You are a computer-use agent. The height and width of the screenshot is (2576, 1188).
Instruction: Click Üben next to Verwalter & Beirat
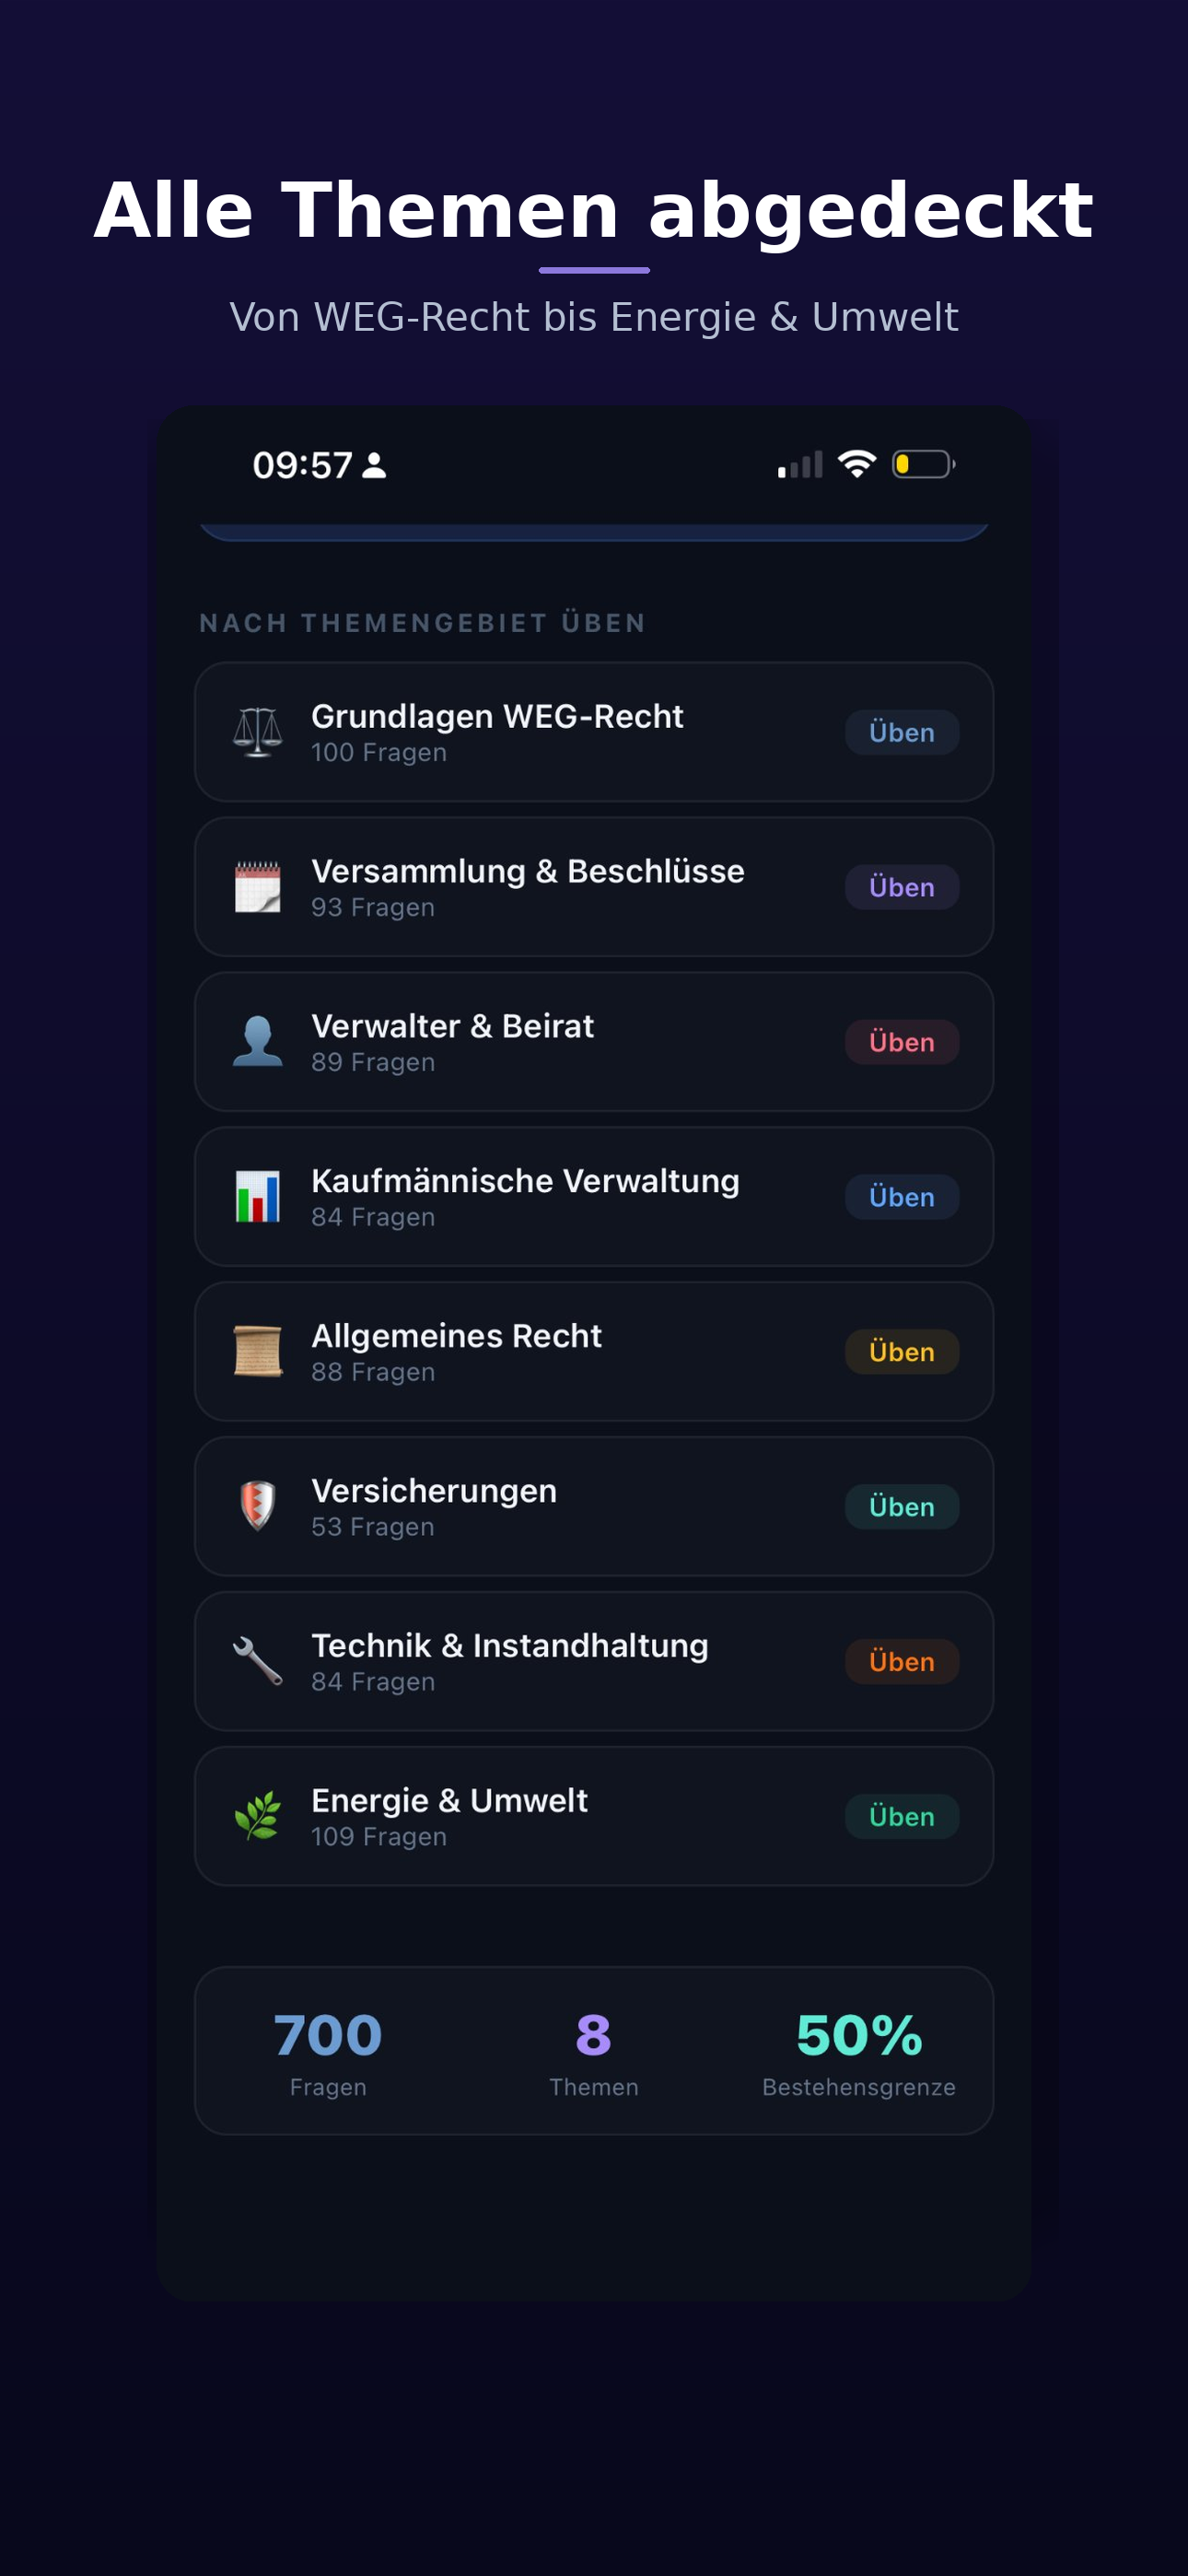(901, 1042)
